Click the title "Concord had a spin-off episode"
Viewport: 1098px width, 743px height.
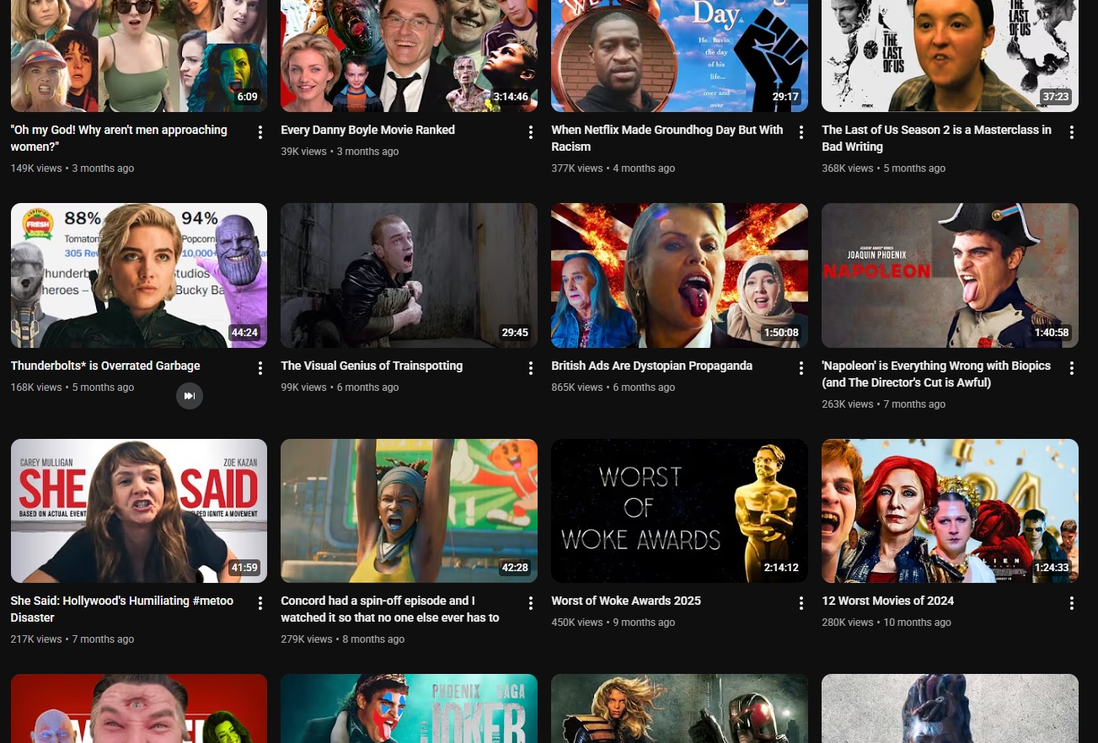(390, 609)
